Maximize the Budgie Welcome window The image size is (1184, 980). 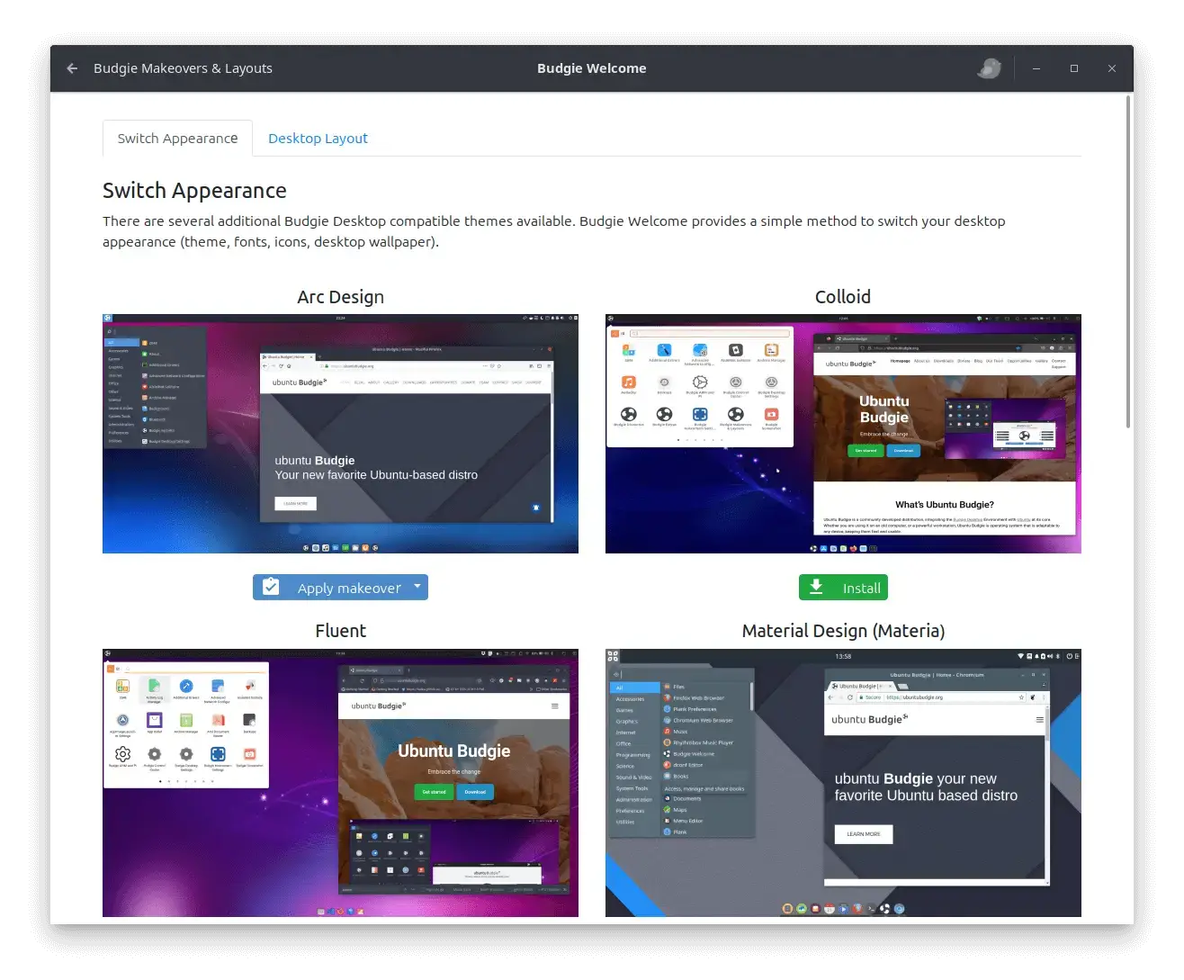click(x=1074, y=68)
